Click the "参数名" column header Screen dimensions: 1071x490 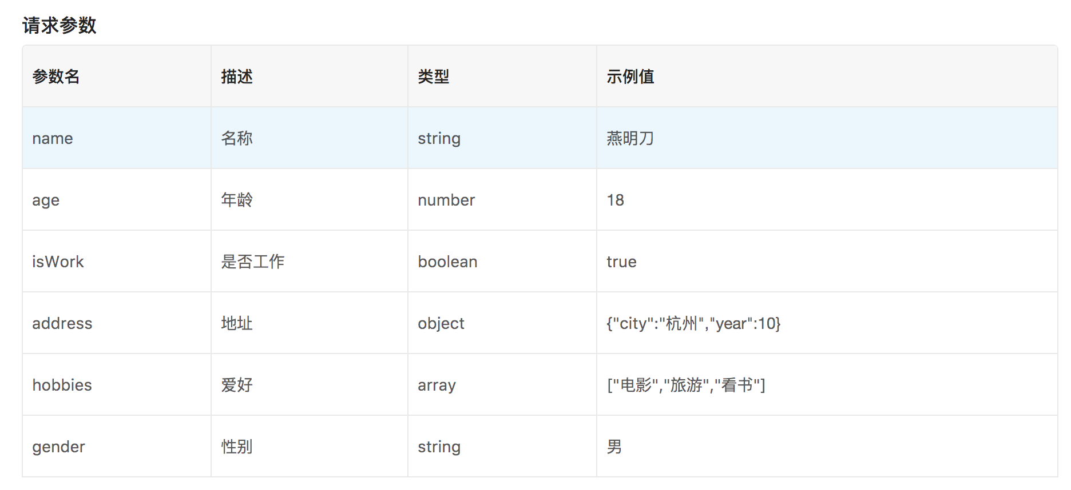[x=56, y=77]
